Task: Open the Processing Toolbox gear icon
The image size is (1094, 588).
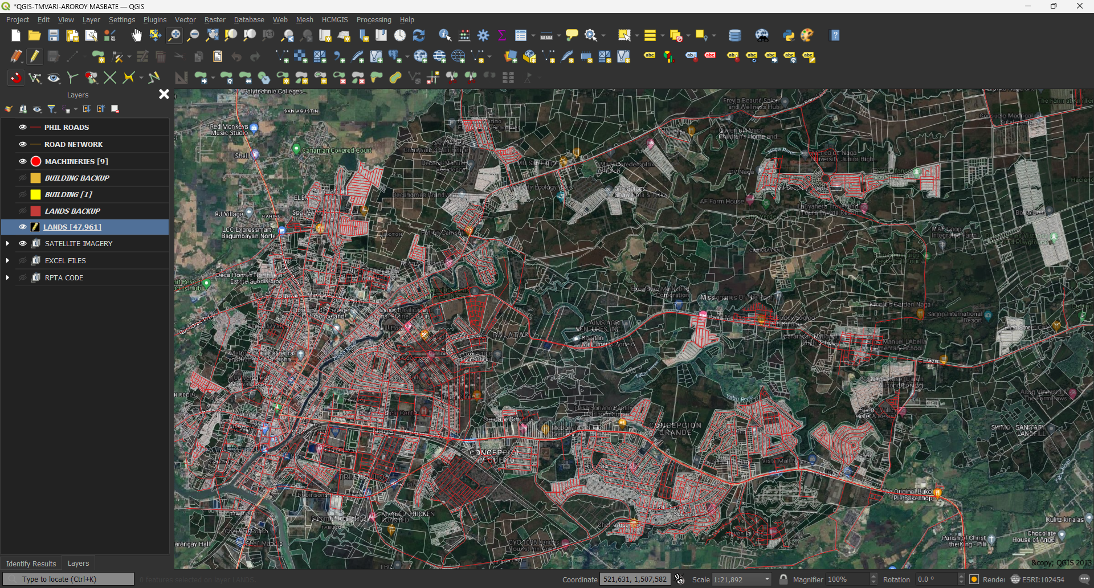Action: point(483,36)
